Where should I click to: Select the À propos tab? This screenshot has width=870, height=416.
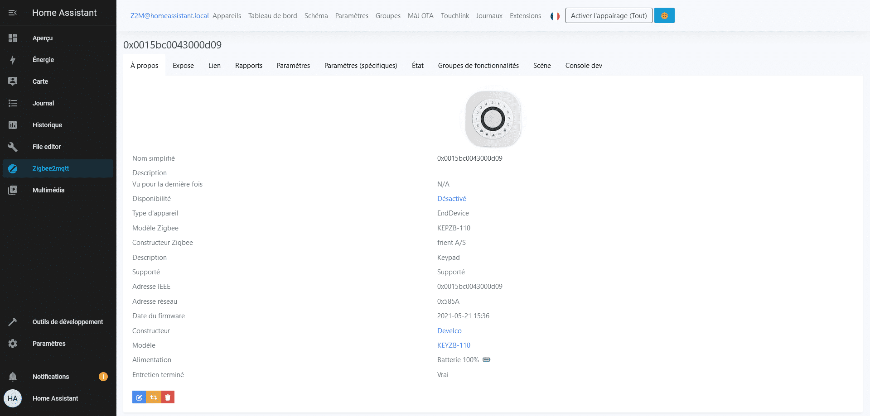144,66
